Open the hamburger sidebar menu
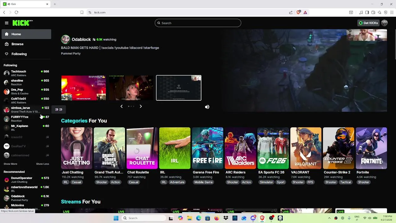This screenshot has width=396, height=223. [6, 23]
